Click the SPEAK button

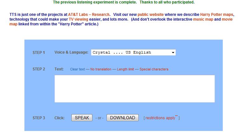(x=82, y=118)
